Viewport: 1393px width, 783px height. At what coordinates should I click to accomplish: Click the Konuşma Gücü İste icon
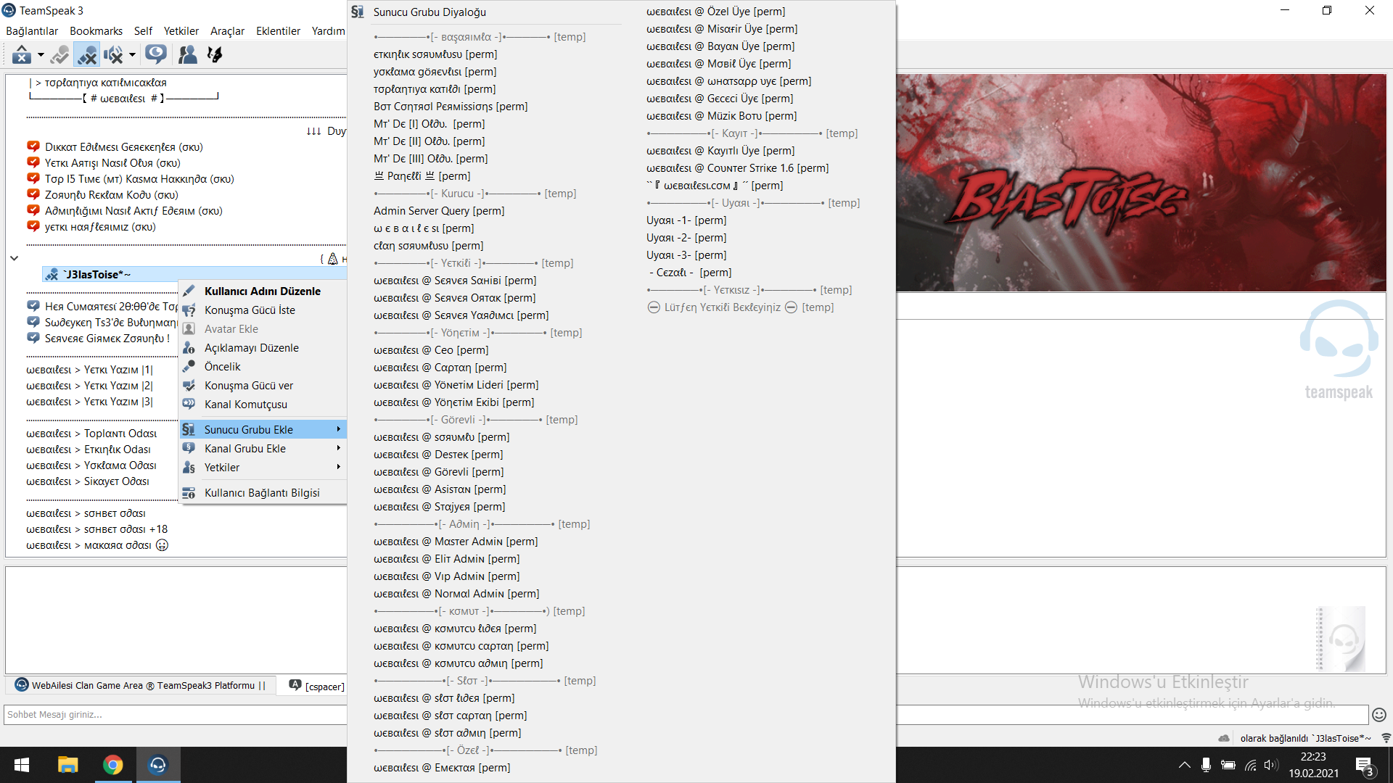(189, 310)
